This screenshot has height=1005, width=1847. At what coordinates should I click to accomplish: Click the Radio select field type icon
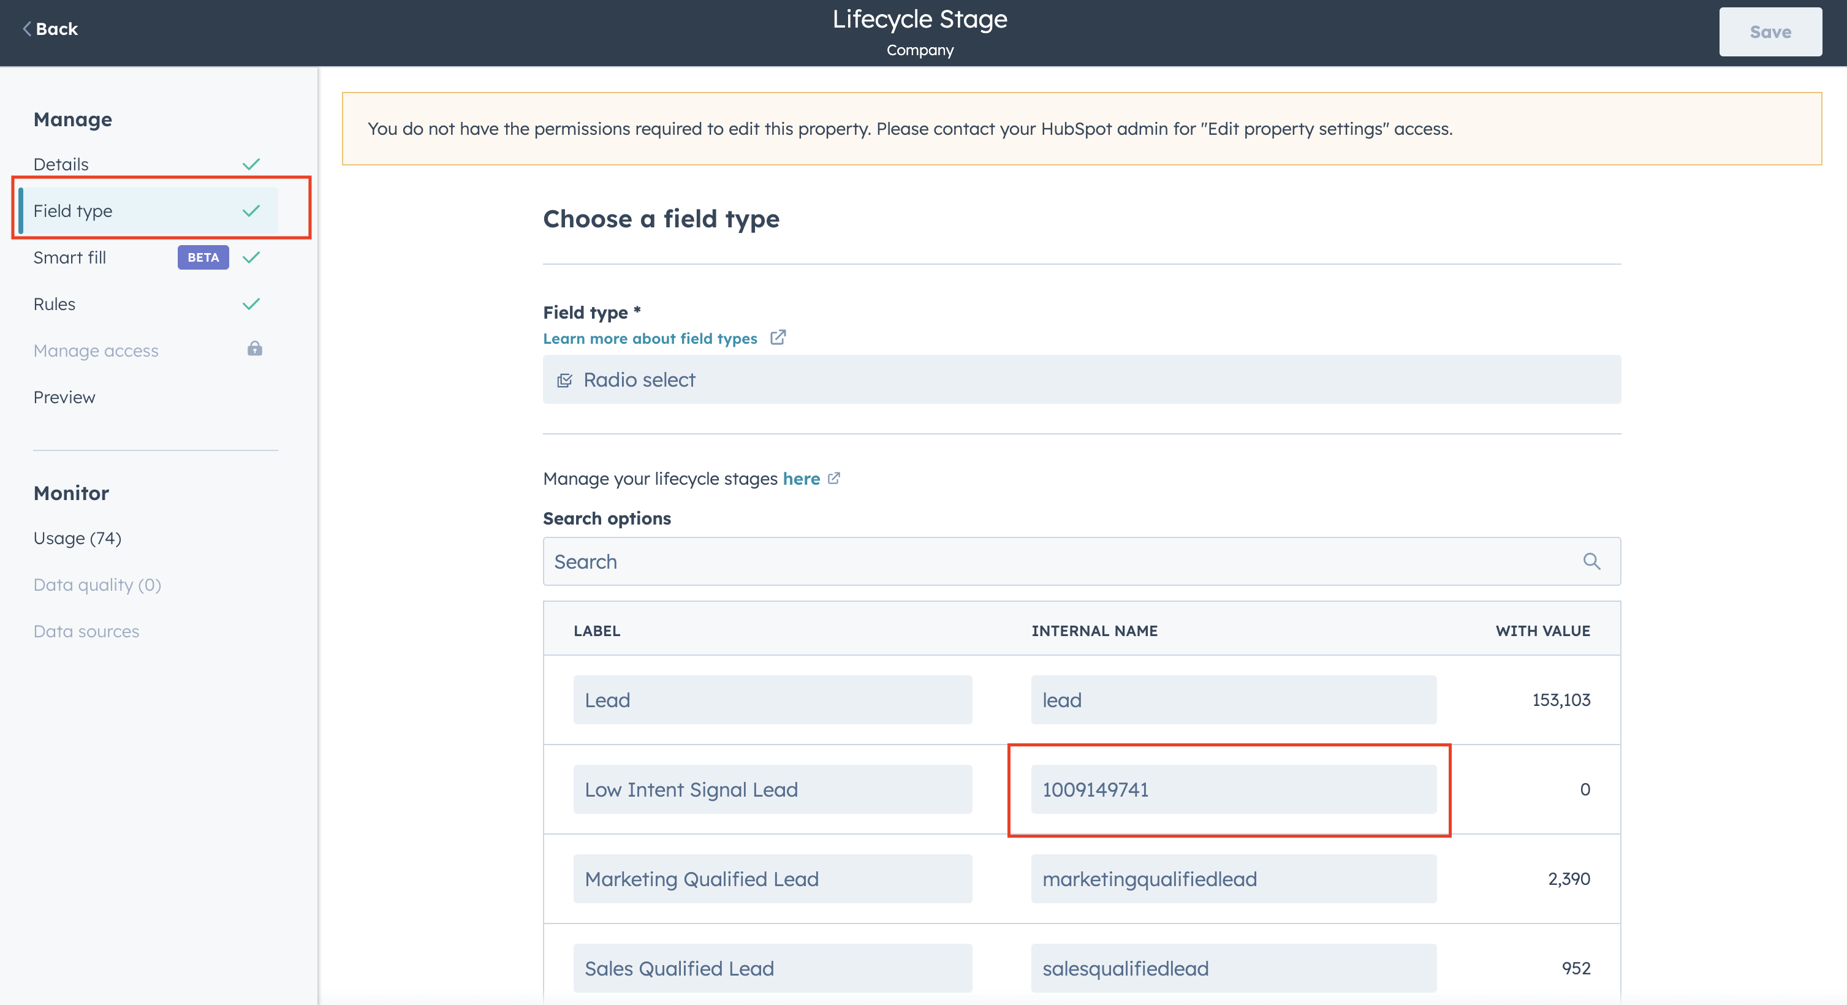564,380
